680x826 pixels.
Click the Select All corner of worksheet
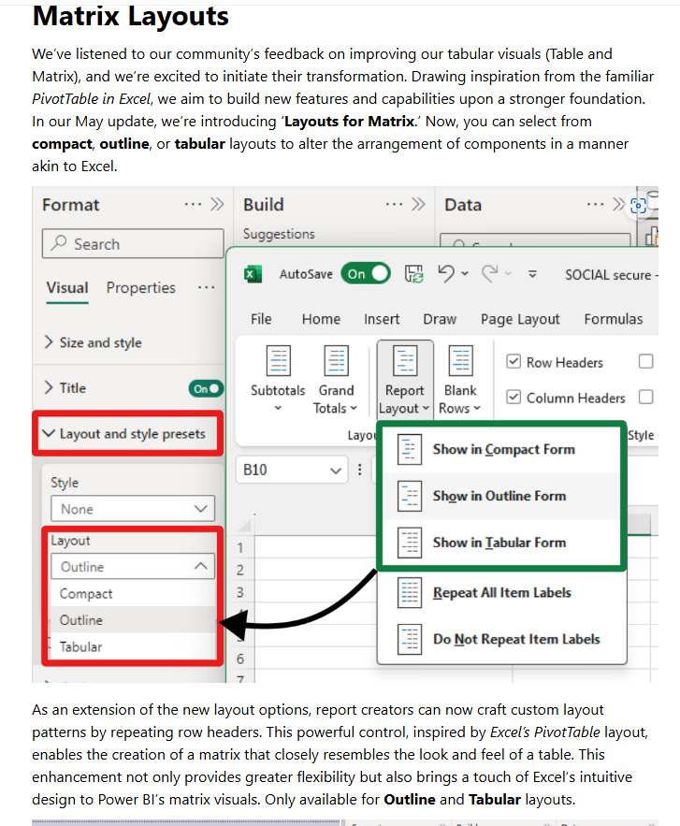click(245, 525)
